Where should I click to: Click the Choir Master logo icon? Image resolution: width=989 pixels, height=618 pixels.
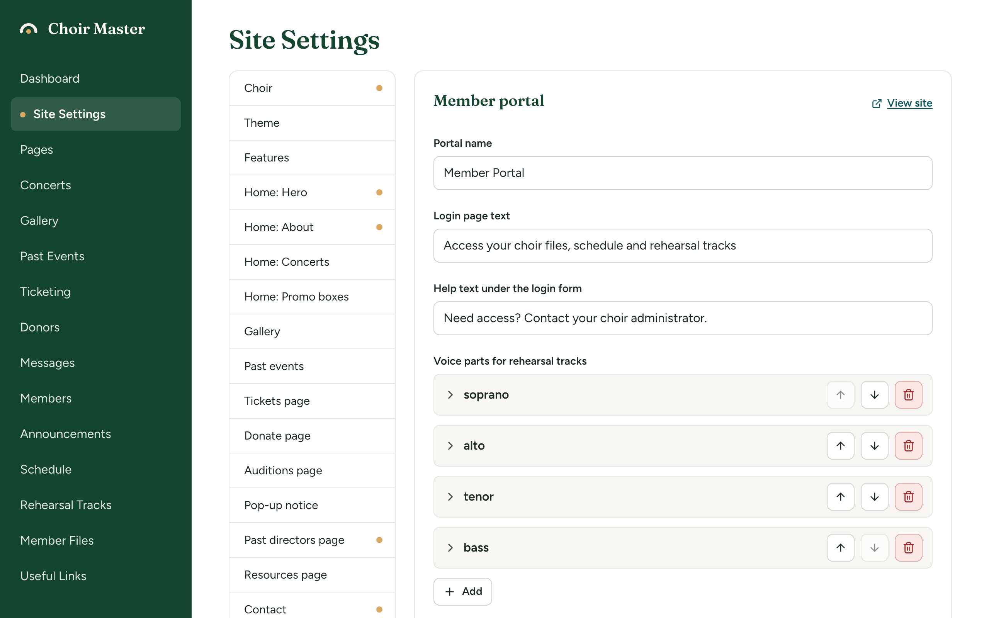coord(29,29)
